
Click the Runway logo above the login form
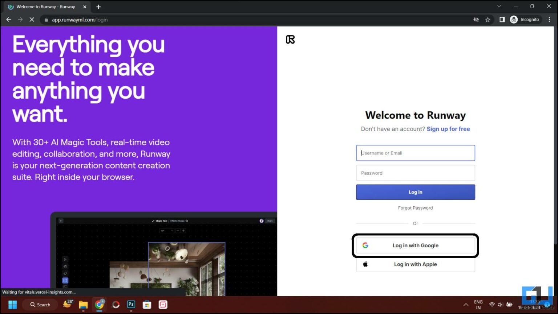(x=290, y=39)
